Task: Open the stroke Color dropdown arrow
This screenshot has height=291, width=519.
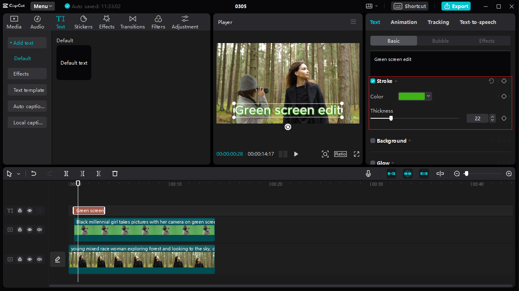Action: (428, 96)
